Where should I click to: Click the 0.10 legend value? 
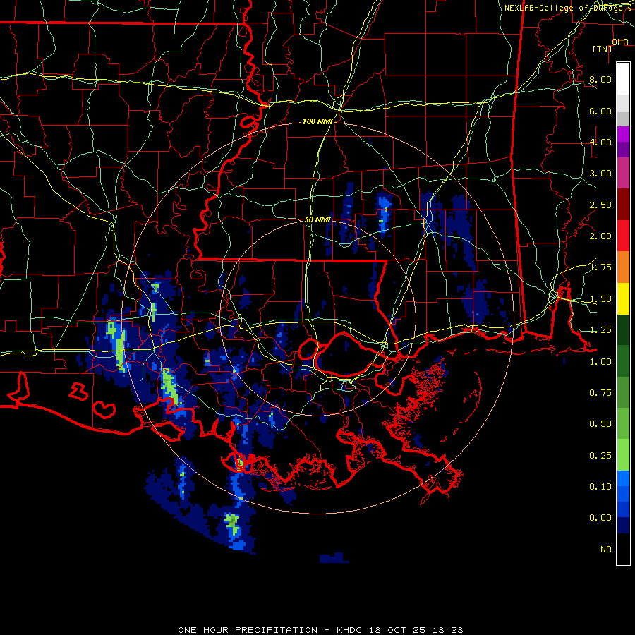[x=600, y=487]
